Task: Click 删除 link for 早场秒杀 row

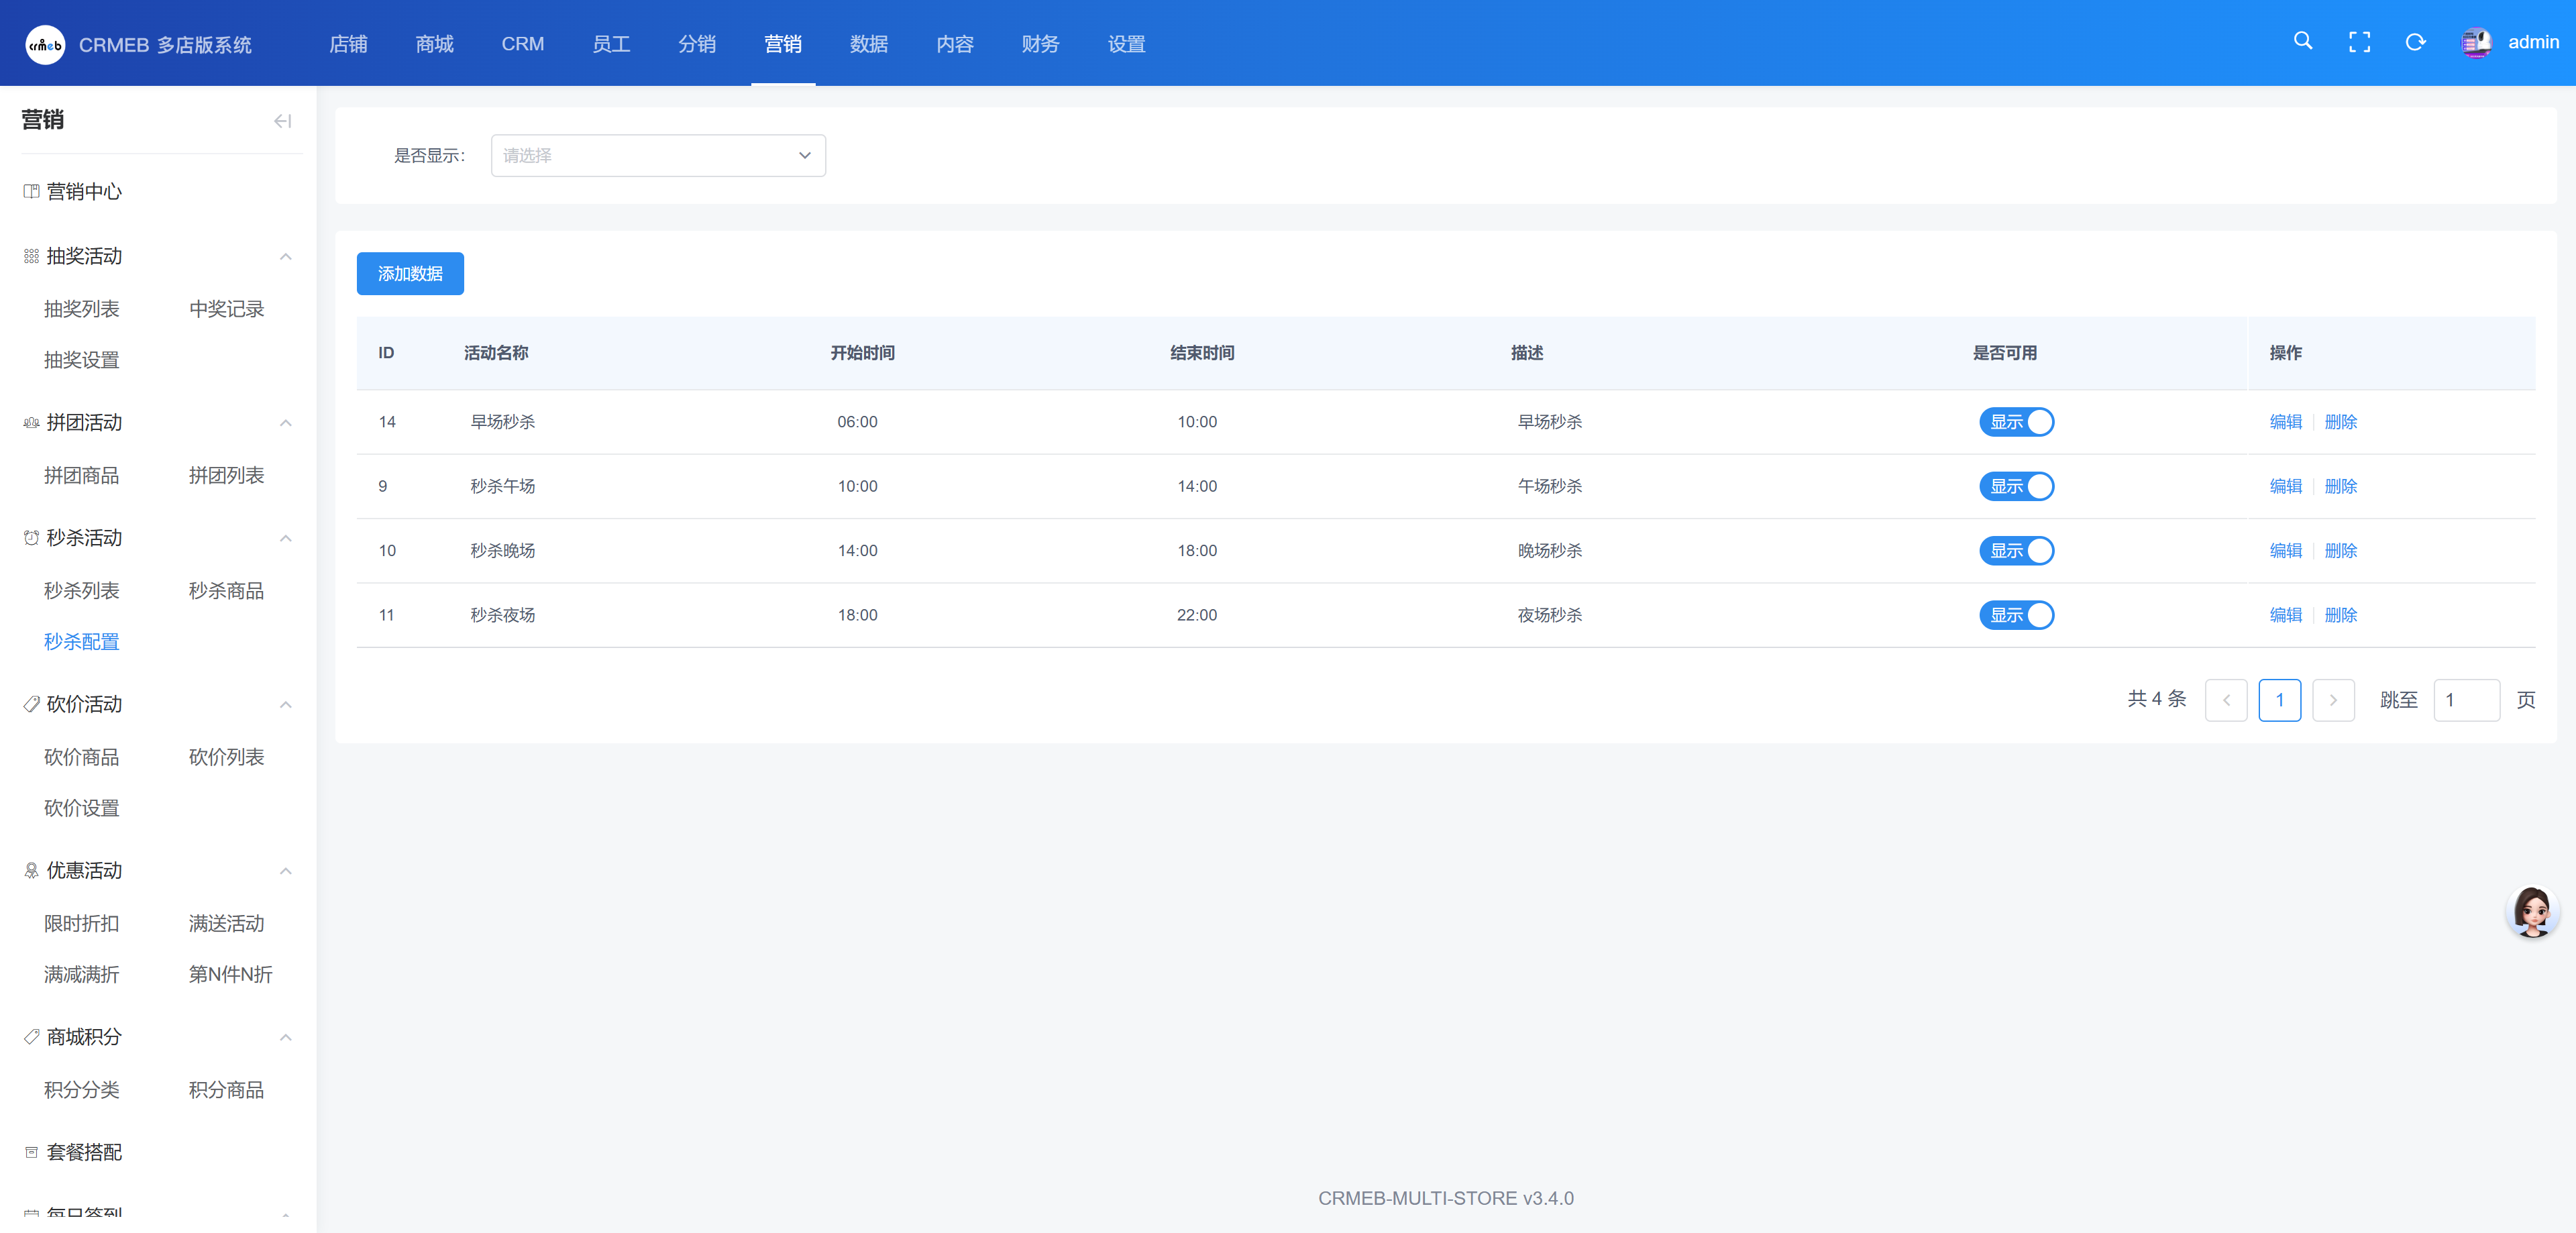Action: [x=2340, y=422]
